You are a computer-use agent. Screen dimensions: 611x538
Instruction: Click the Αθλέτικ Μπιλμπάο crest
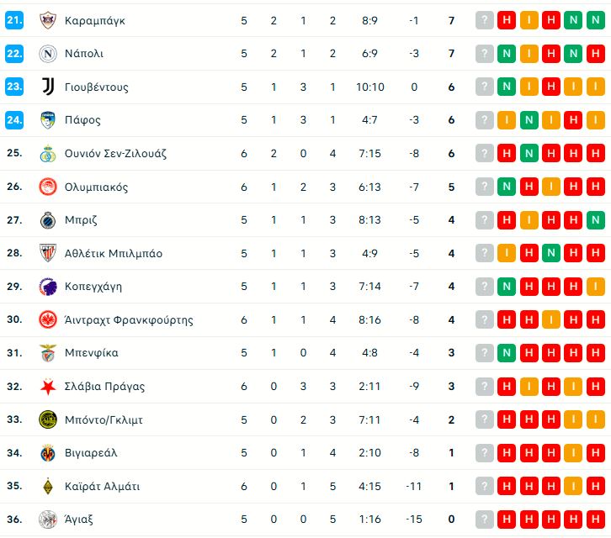48,253
